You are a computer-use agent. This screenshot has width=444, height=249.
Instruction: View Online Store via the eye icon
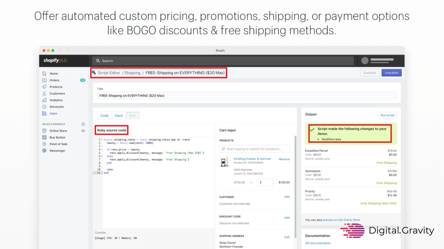83,131
